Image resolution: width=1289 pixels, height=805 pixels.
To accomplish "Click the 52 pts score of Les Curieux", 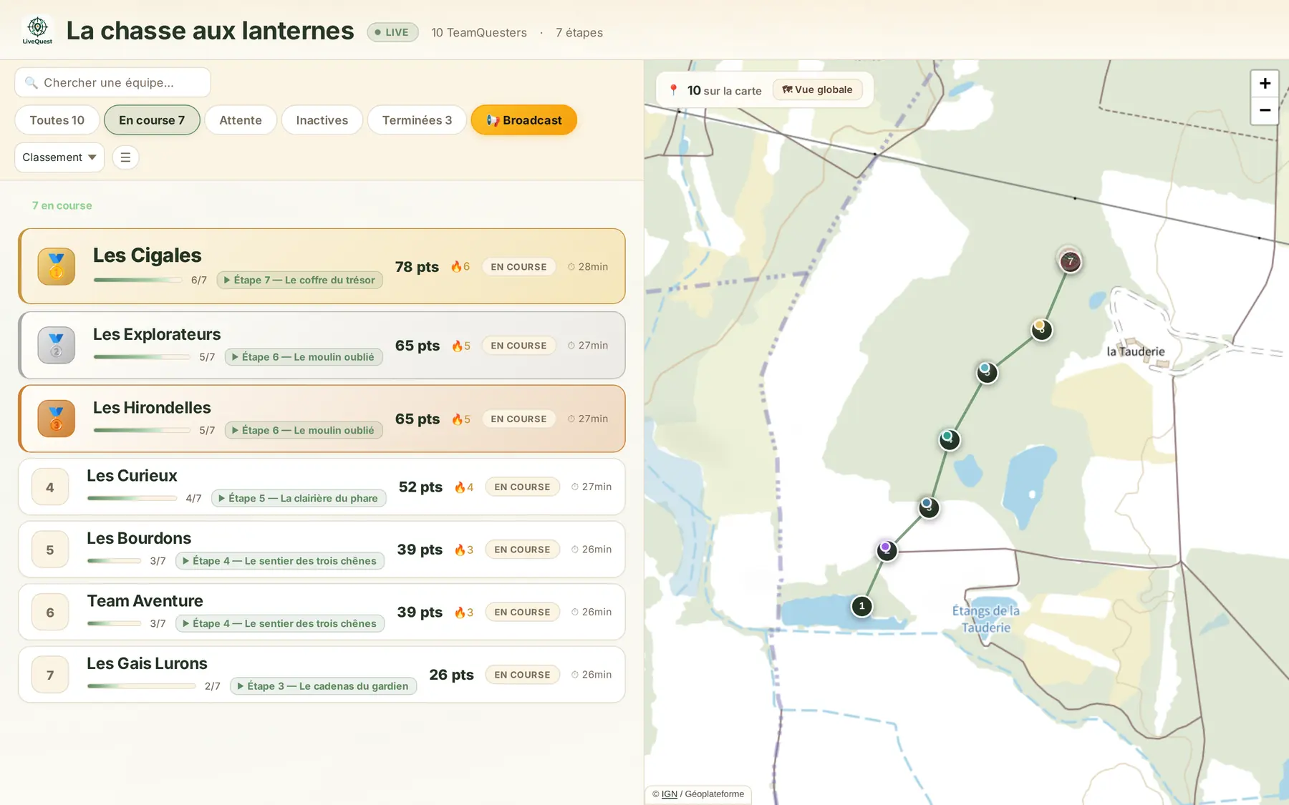I will [420, 487].
